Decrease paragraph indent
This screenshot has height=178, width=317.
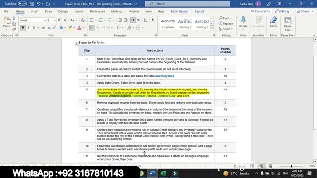120,20
